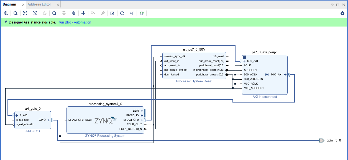Click the interconnect_aresetn[0:0] pin
The image size is (348, 160).
click(209, 70)
